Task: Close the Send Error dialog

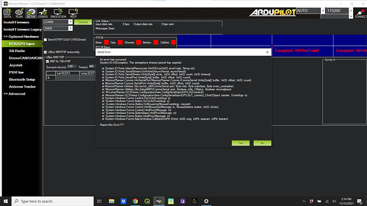Action: pos(268,52)
